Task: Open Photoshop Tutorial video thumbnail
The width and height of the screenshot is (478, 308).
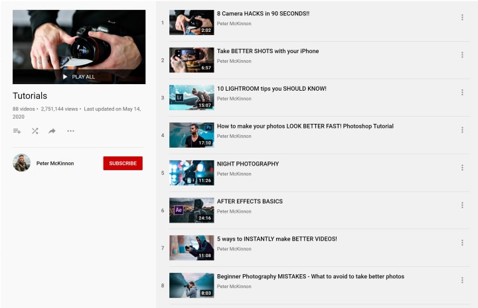Action: click(192, 135)
